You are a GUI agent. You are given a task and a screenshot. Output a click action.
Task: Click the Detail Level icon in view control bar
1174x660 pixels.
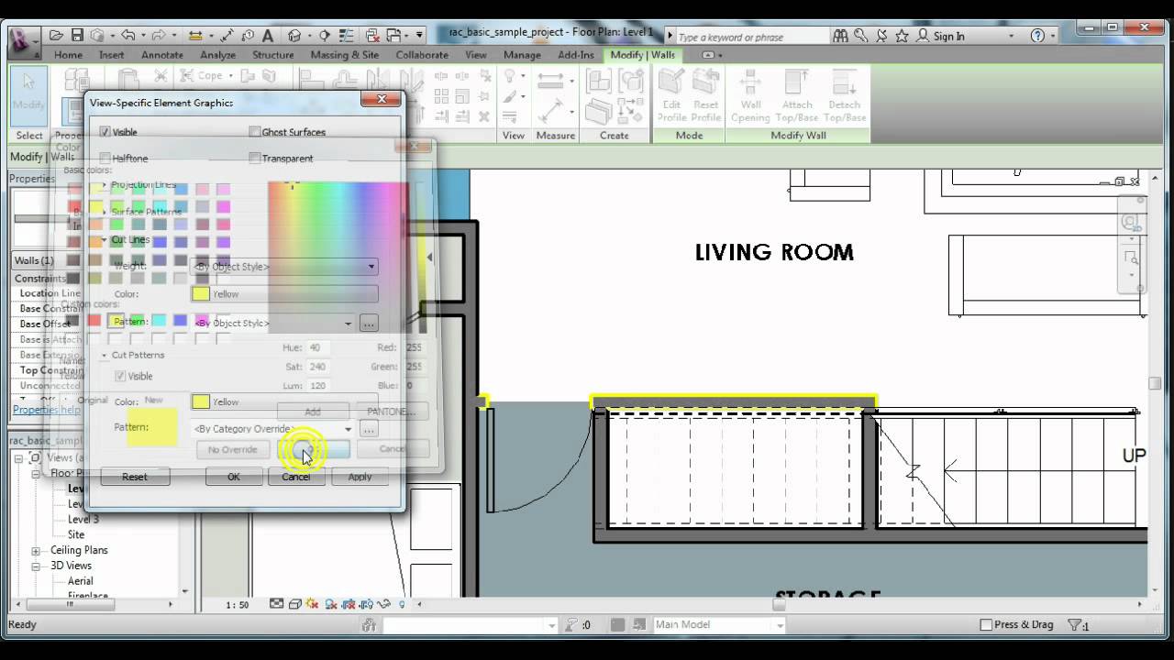(x=276, y=604)
